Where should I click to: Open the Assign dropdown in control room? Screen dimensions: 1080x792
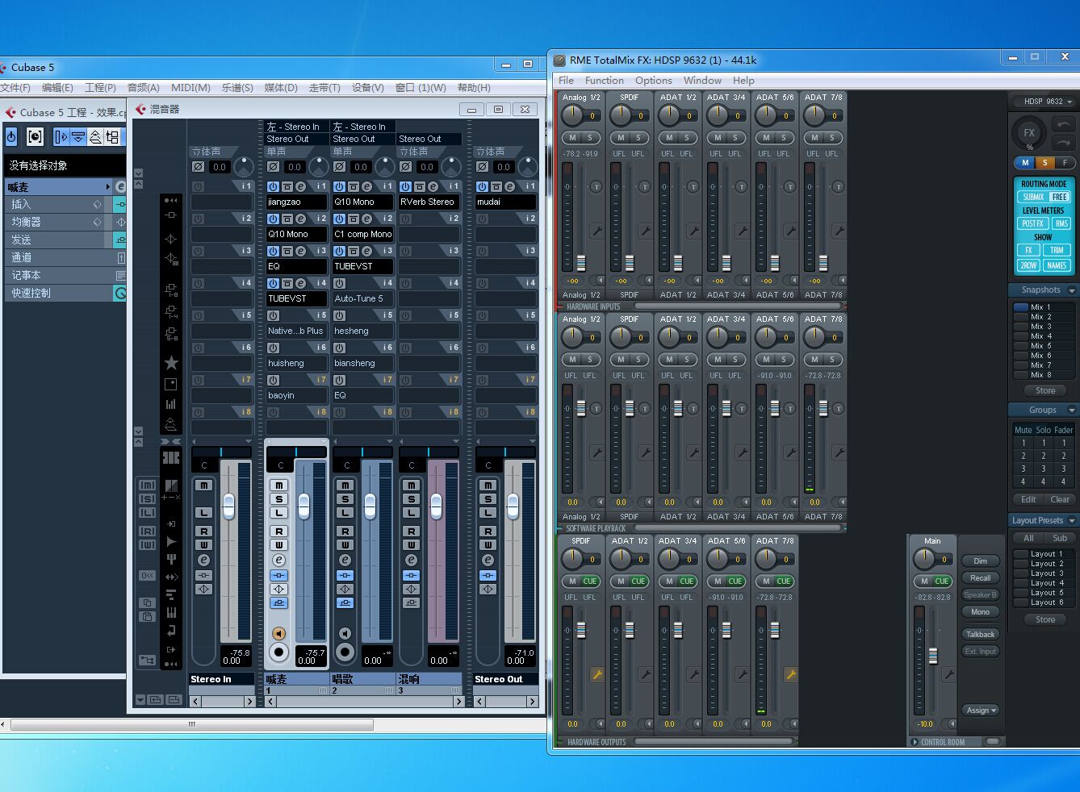[x=981, y=710]
